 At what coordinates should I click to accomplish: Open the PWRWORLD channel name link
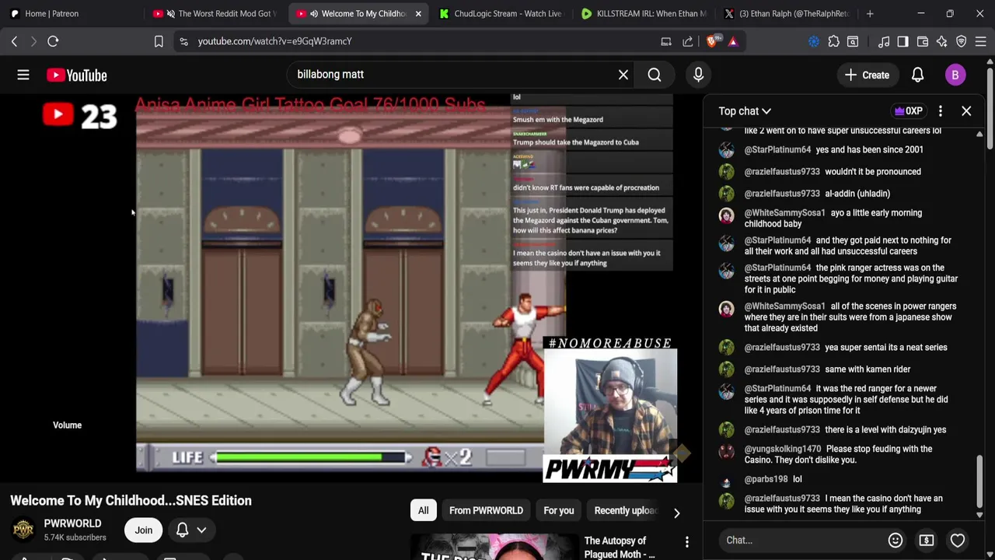72,523
